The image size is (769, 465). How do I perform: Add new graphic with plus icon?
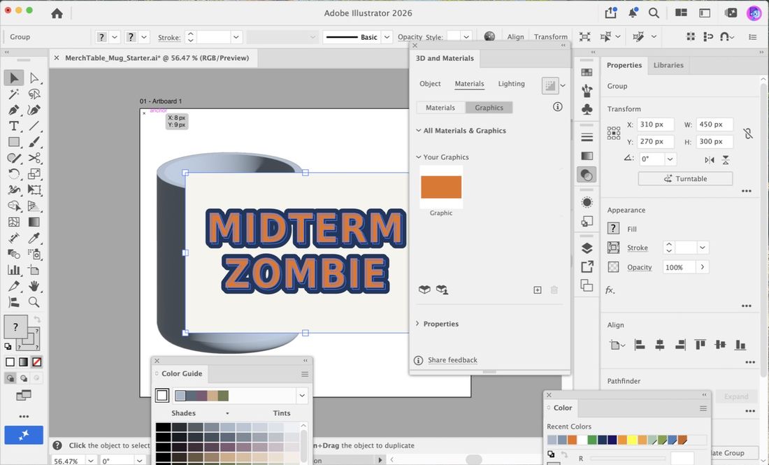[x=538, y=290]
